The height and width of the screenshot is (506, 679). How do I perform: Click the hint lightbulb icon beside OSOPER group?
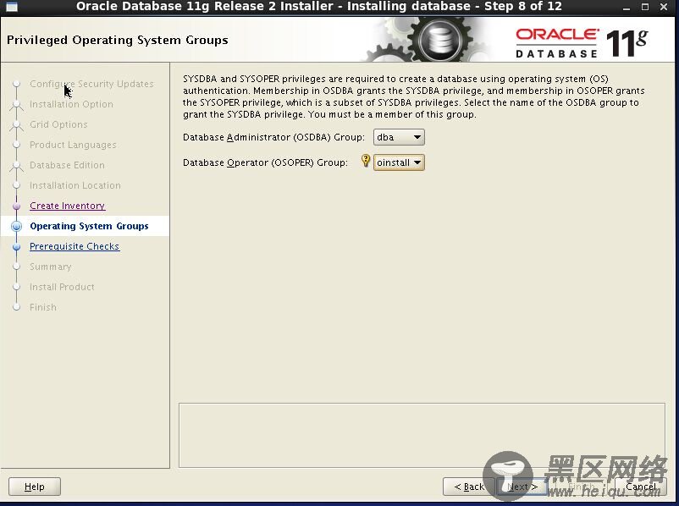(x=366, y=161)
